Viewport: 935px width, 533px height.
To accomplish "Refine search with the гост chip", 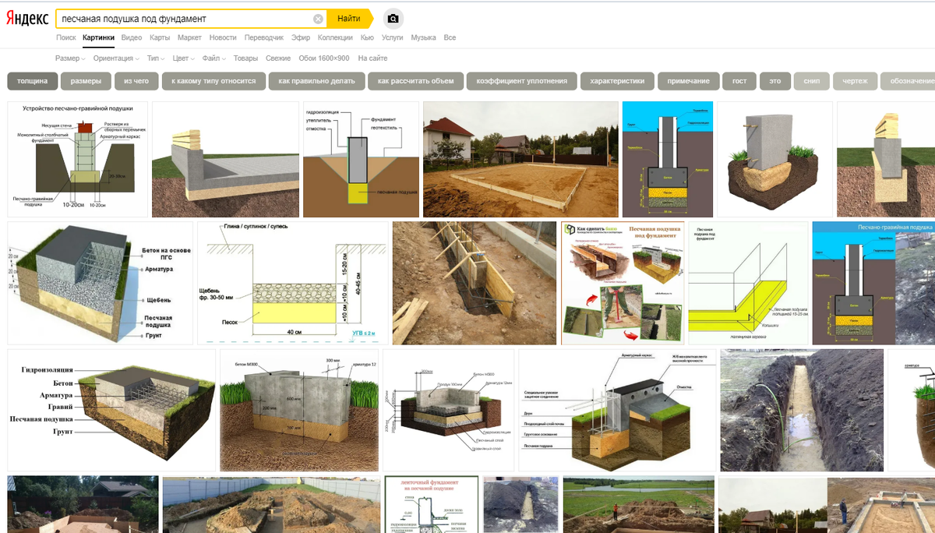I will click(x=739, y=81).
